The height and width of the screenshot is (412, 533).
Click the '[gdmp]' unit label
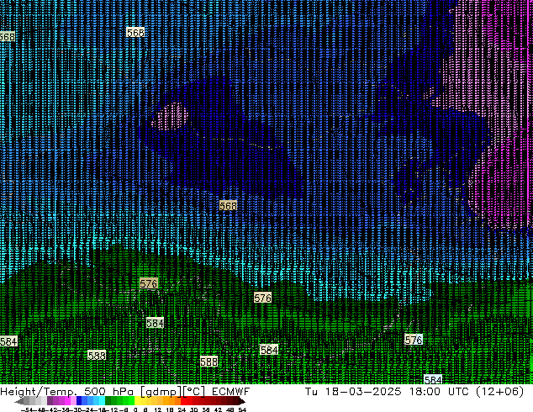coord(160,392)
